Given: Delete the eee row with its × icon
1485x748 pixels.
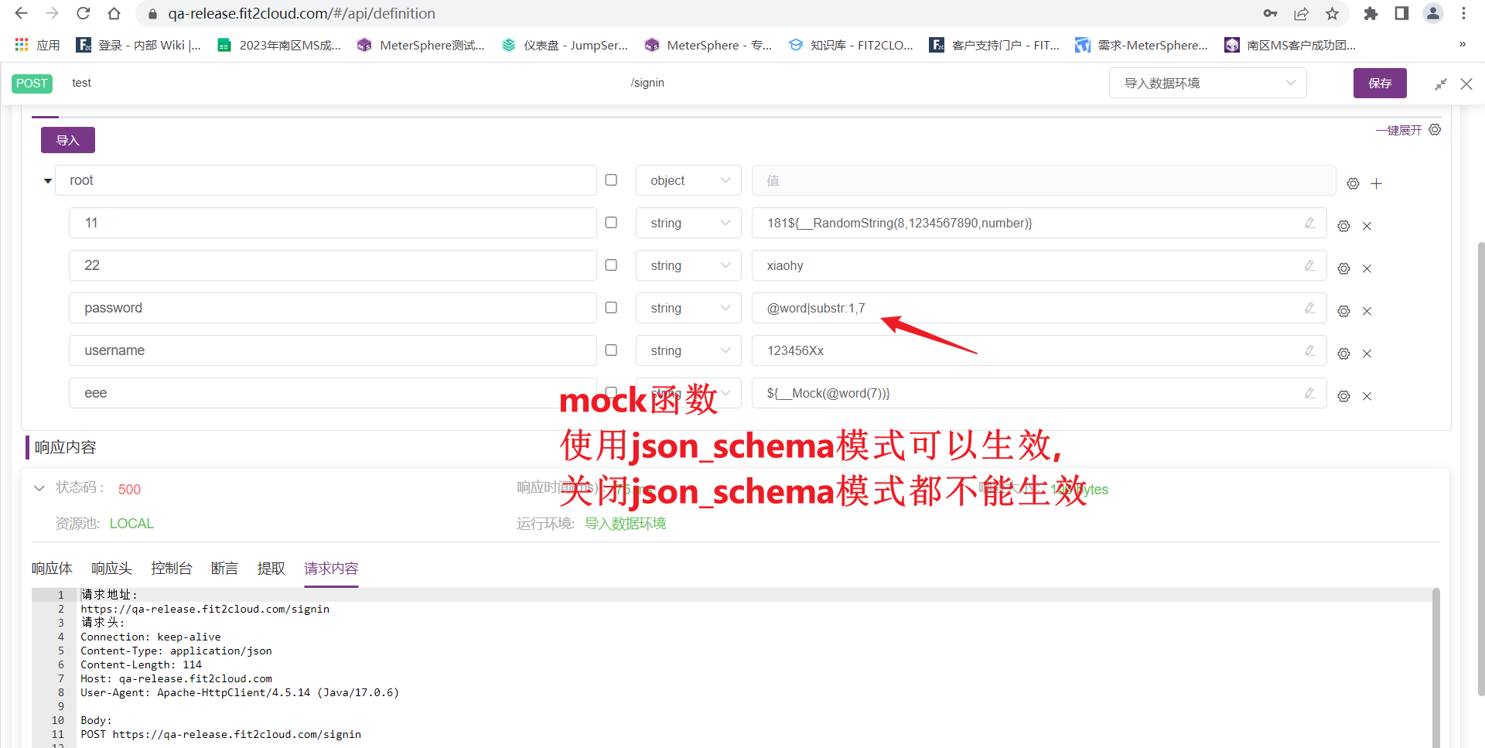Looking at the screenshot, I should [x=1367, y=396].
